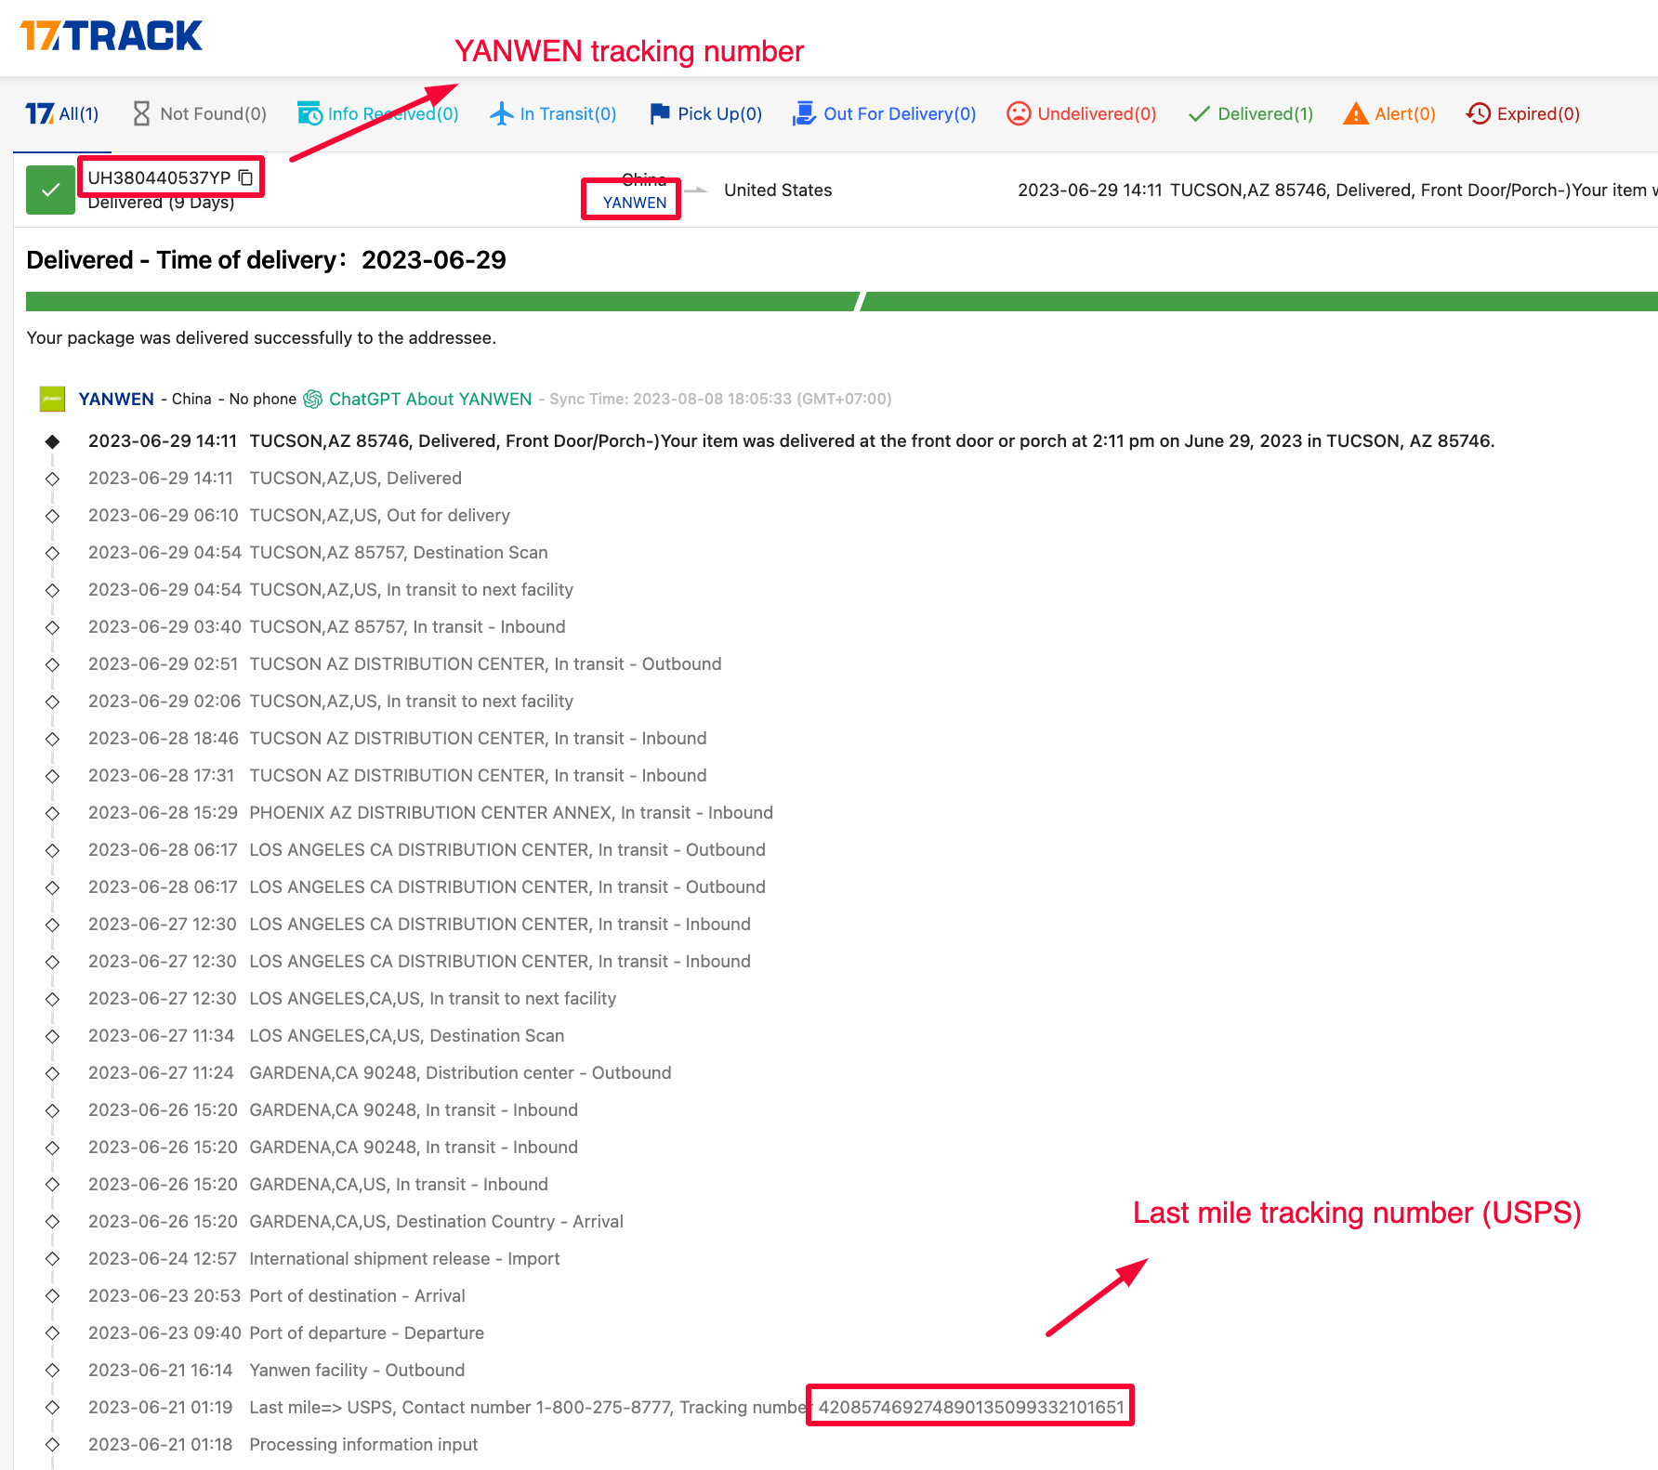The image size is (1658, 1470).
Task: Click the filled diamond marker of latest event
Action: 52,441
